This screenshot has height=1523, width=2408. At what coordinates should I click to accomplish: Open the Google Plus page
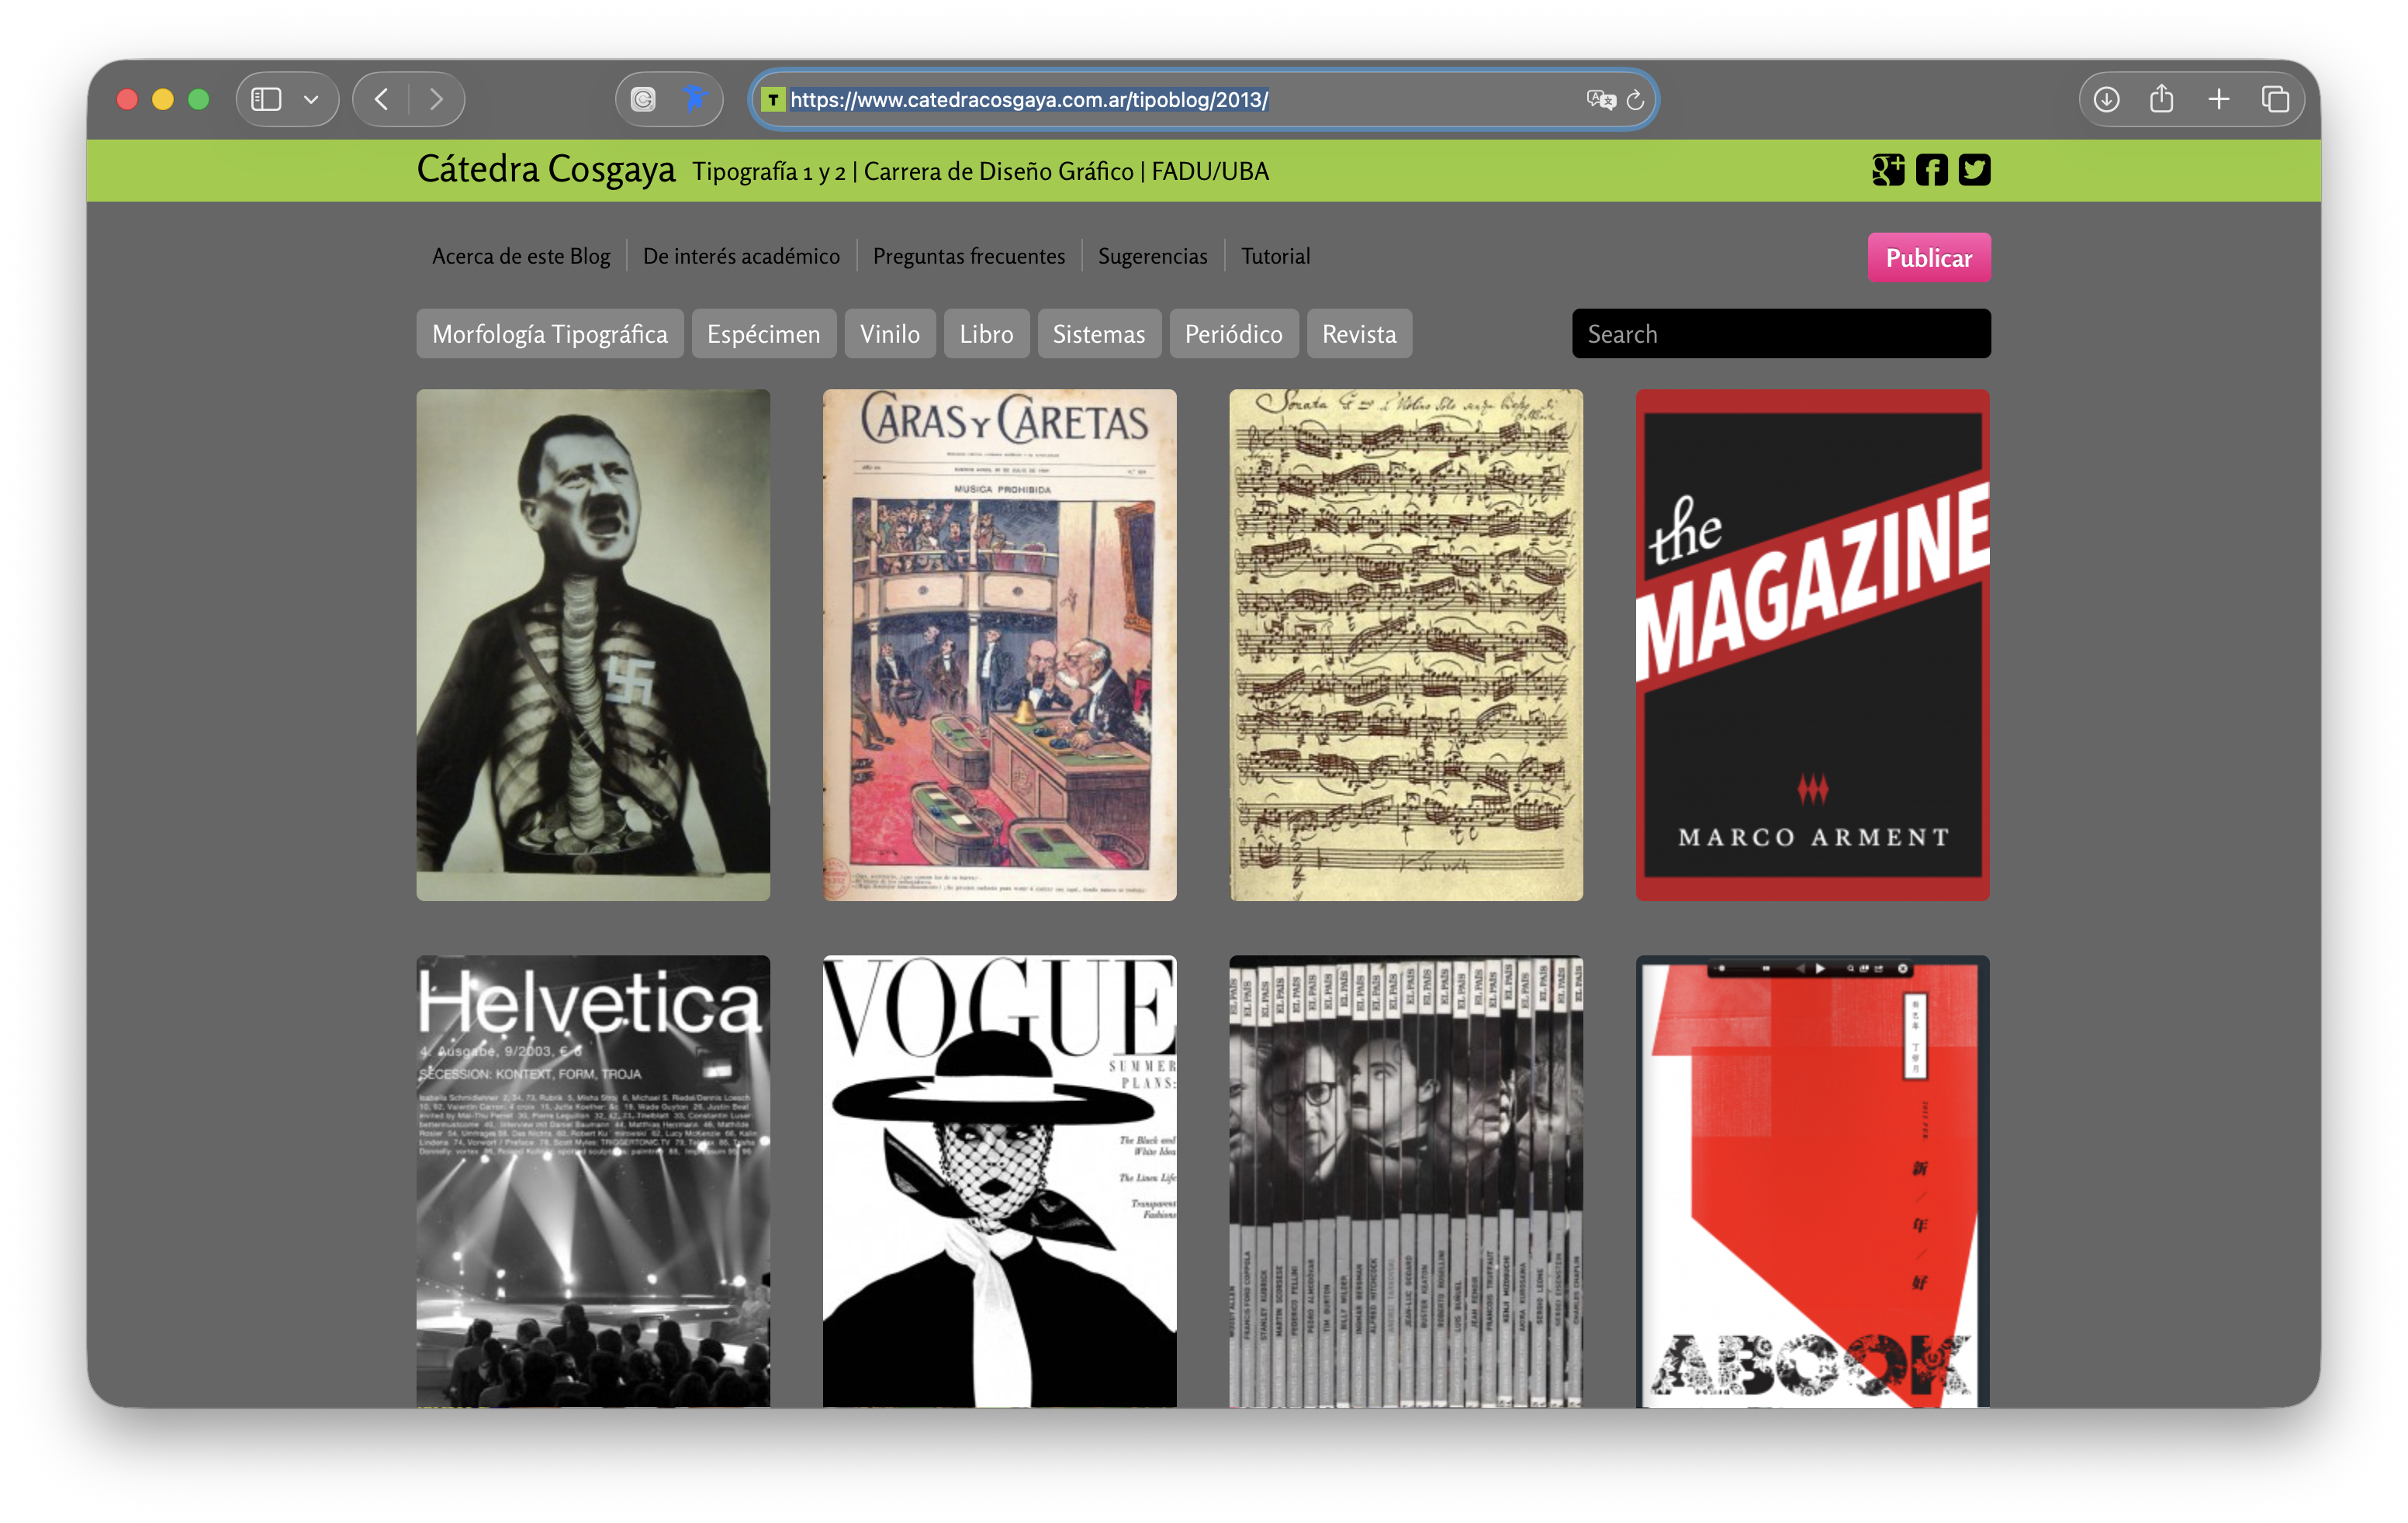tap(1888, 170)
